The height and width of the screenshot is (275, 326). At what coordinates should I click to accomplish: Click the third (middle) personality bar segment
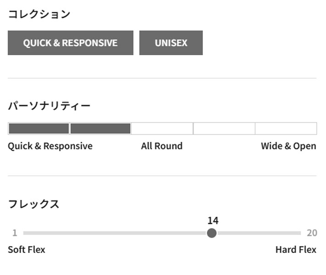click(162, 128)
